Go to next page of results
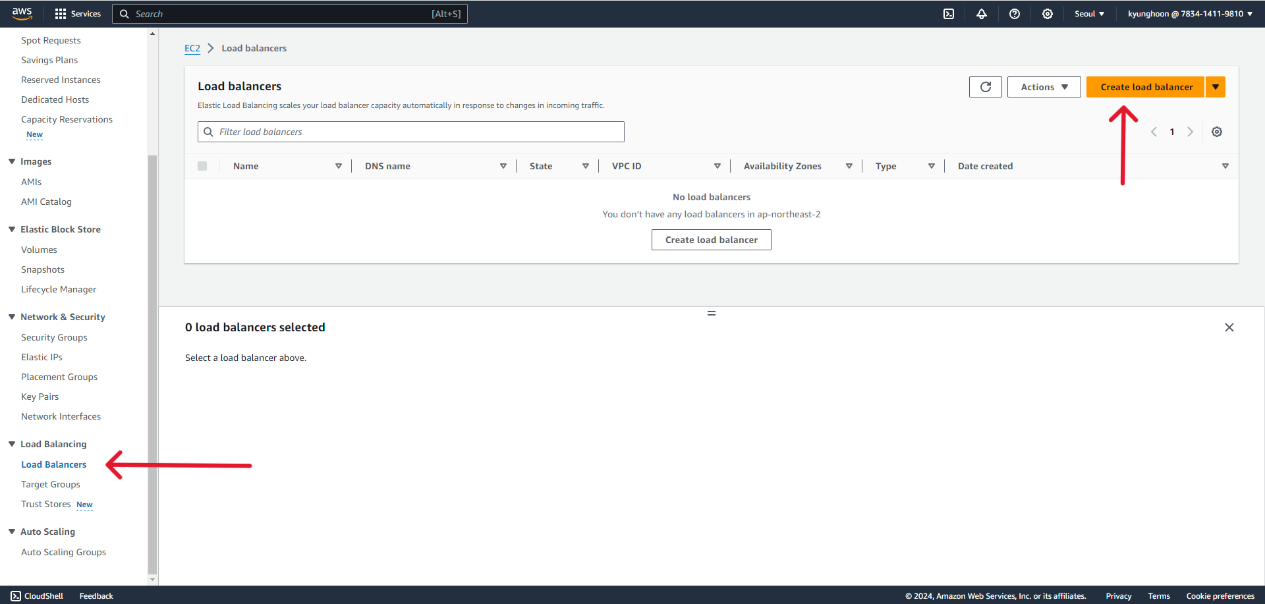 coord(1190,132)
